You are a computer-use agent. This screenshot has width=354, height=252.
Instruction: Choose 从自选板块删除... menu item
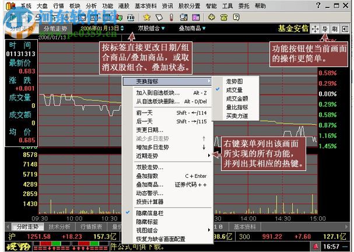click(167, 101)
